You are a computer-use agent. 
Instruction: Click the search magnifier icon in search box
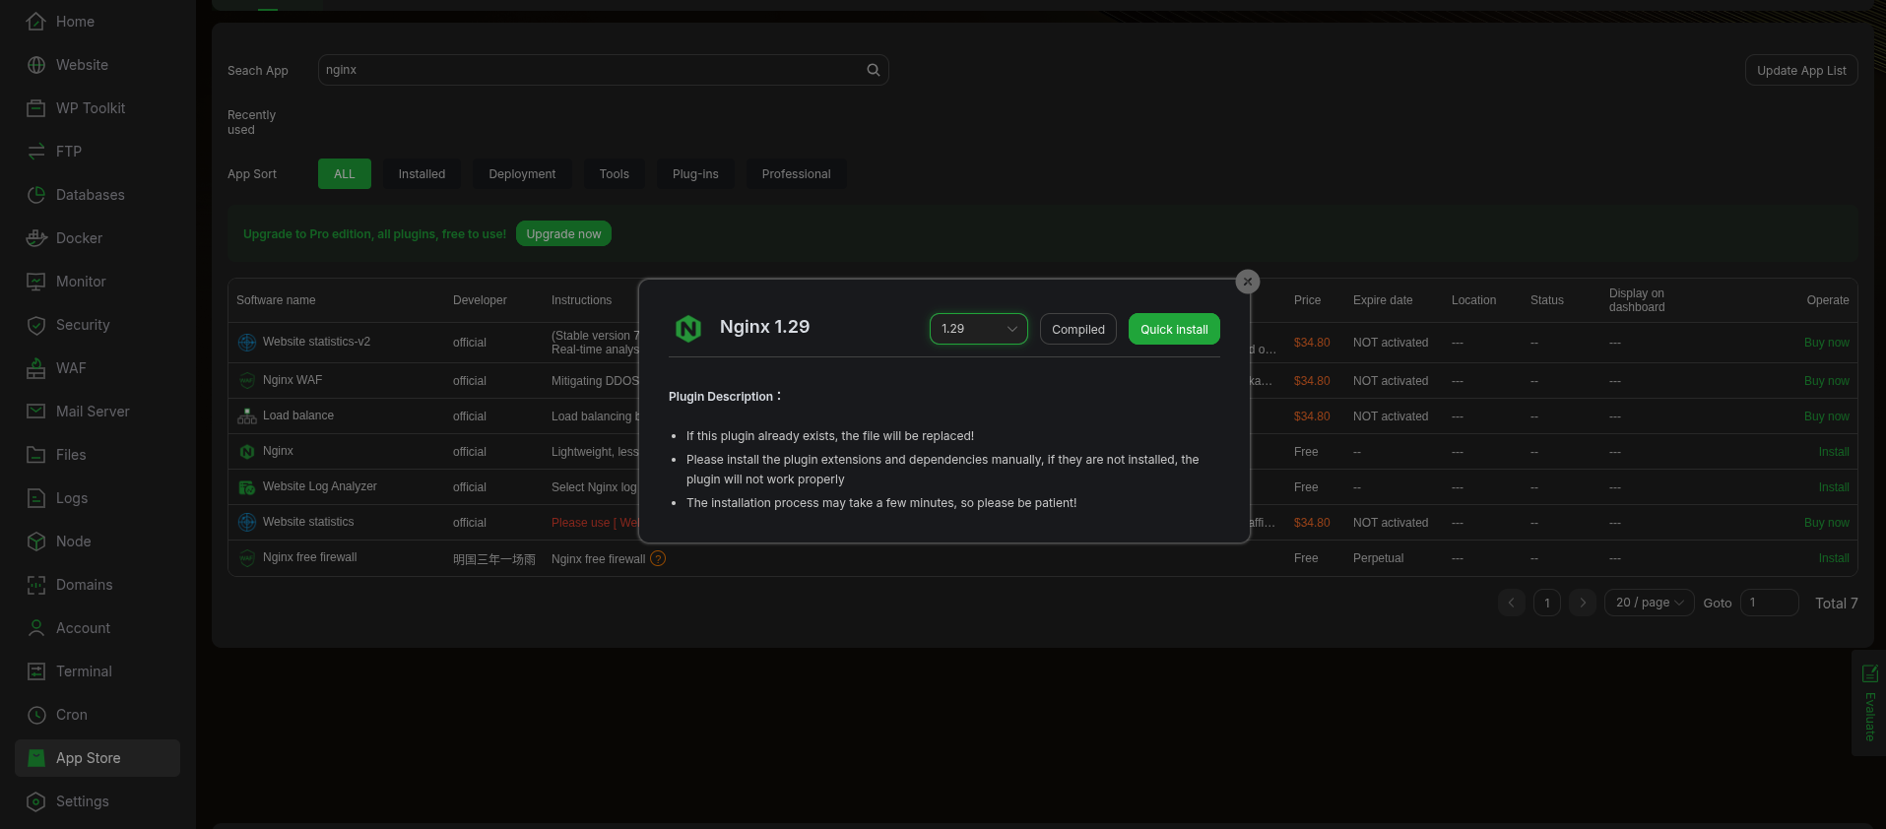pos(873,70)
